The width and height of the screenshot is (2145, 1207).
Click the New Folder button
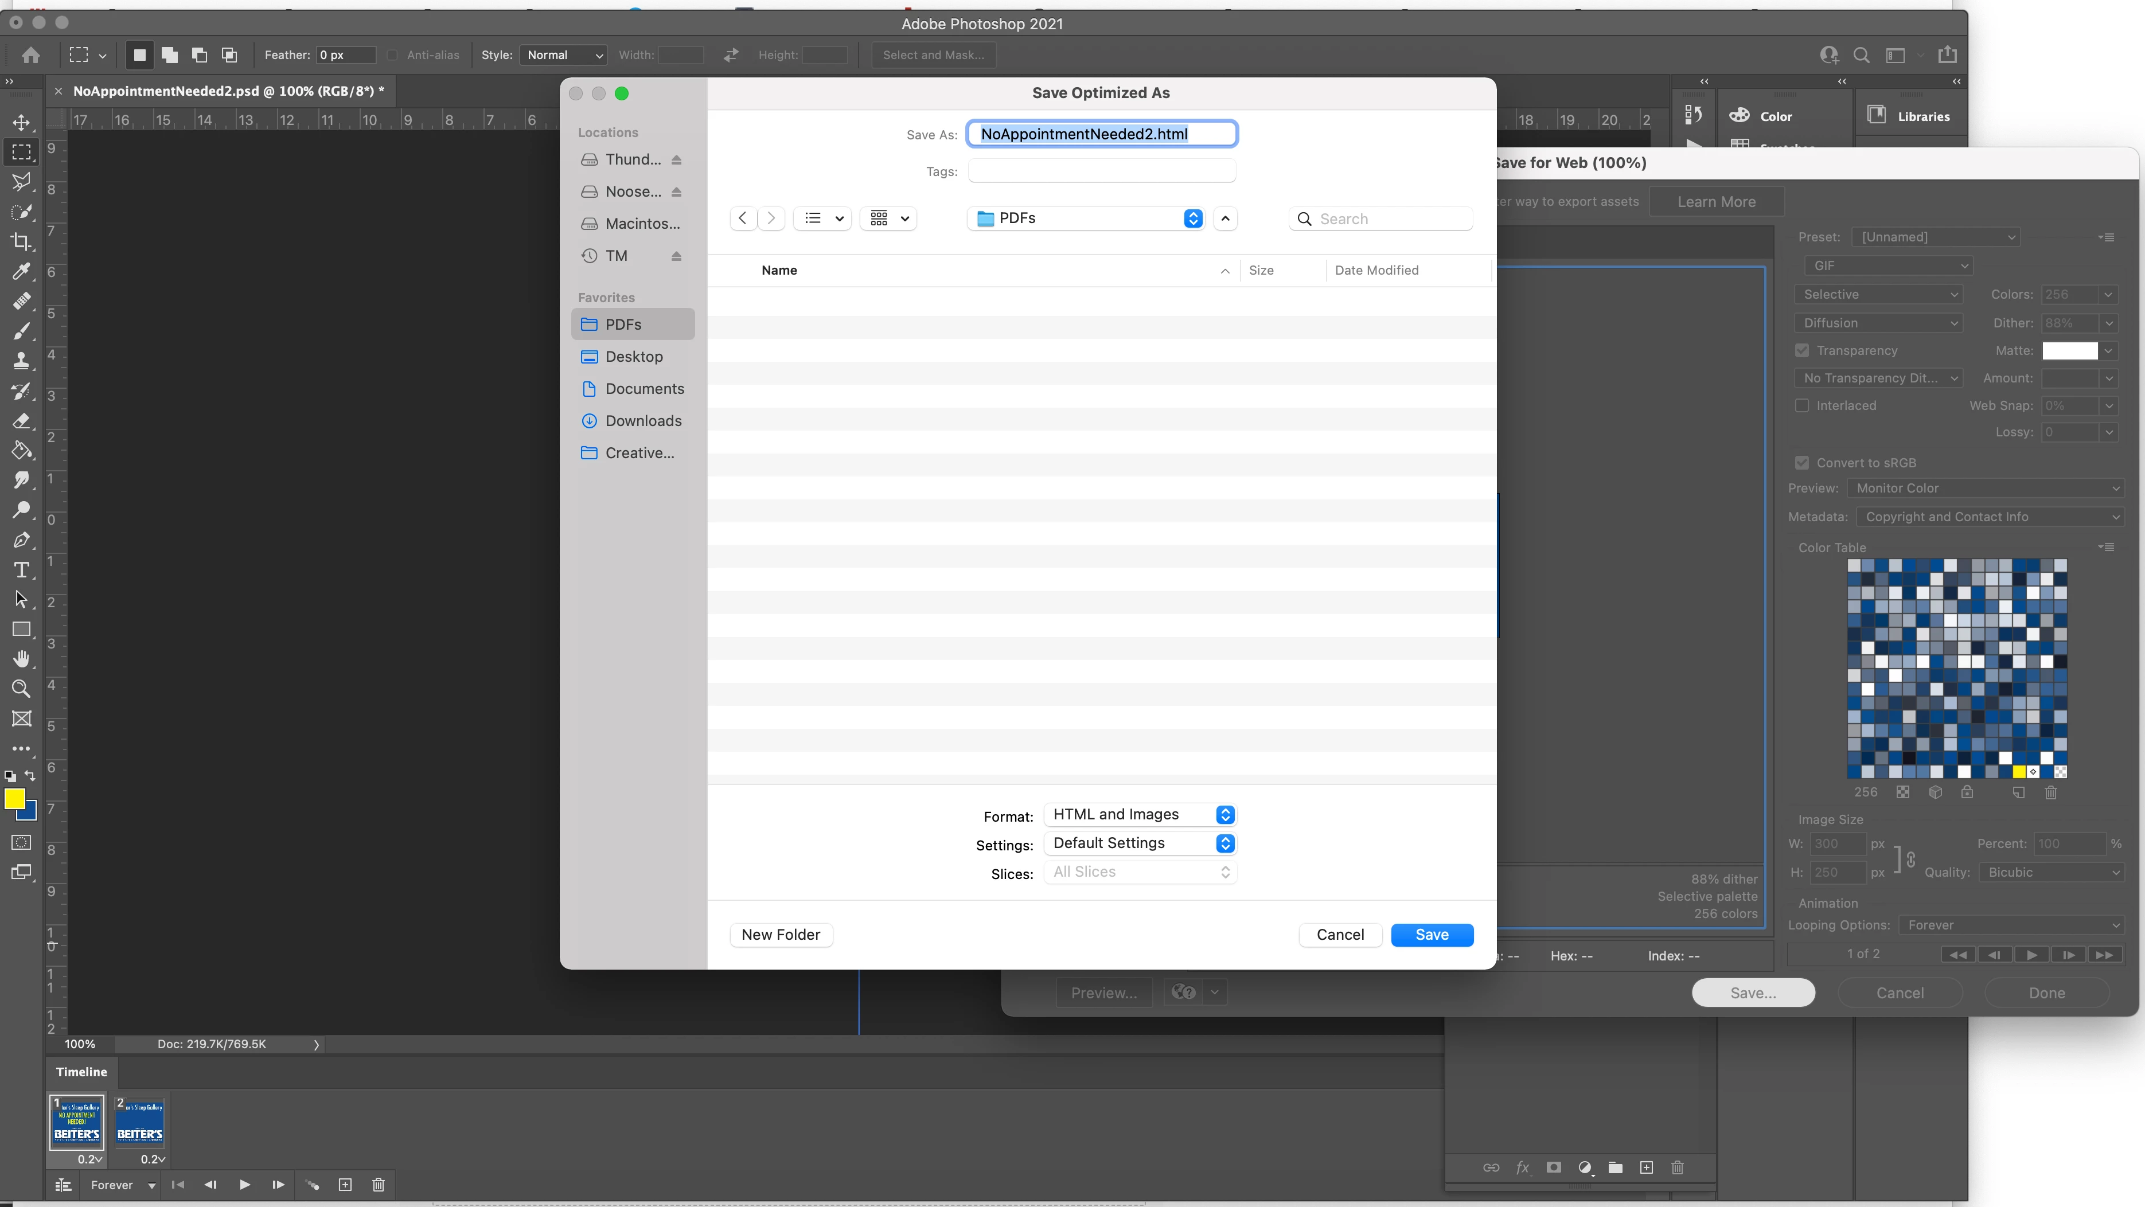click(780, 935)
